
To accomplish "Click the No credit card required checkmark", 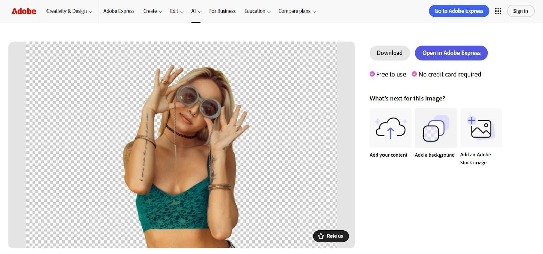I will pos(414,74).
